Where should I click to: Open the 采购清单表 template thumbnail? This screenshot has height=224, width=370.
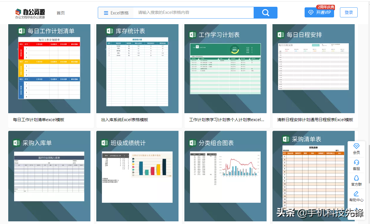(313, 176)
